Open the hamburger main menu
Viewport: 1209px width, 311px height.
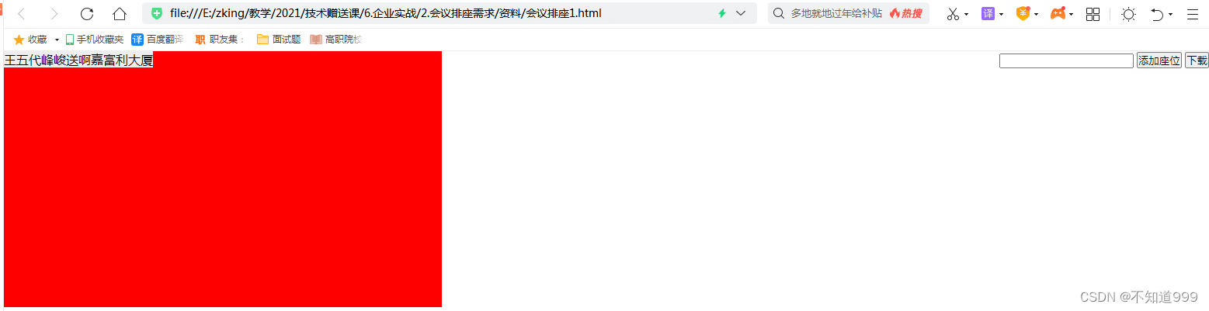click(1193, 14)
